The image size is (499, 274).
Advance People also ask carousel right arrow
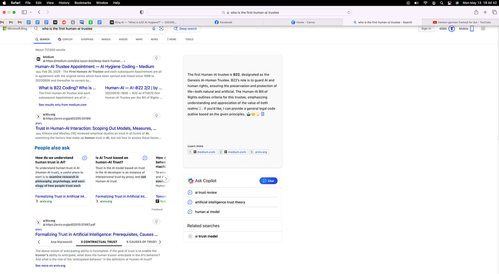166,179
